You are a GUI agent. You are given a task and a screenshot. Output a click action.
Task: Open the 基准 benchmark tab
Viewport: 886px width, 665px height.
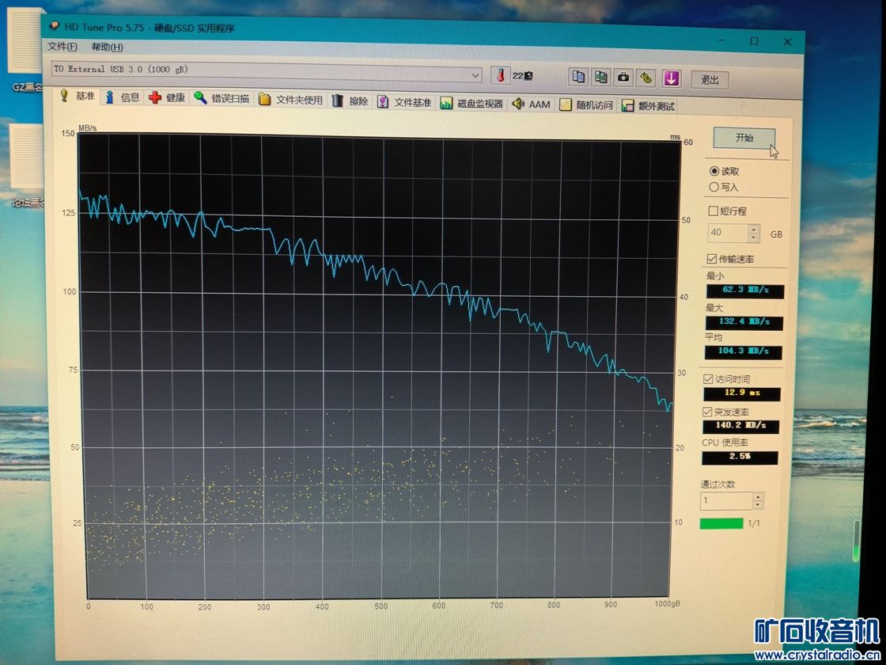[x=78, y=96]
